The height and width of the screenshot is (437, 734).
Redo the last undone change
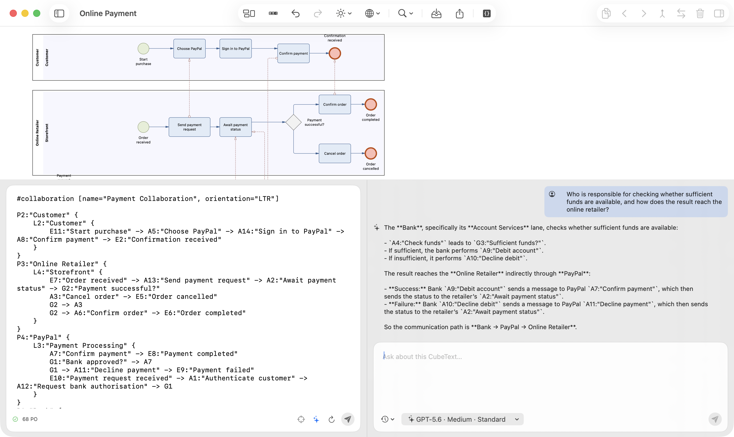pyautogui.click(x=318, y=14)
